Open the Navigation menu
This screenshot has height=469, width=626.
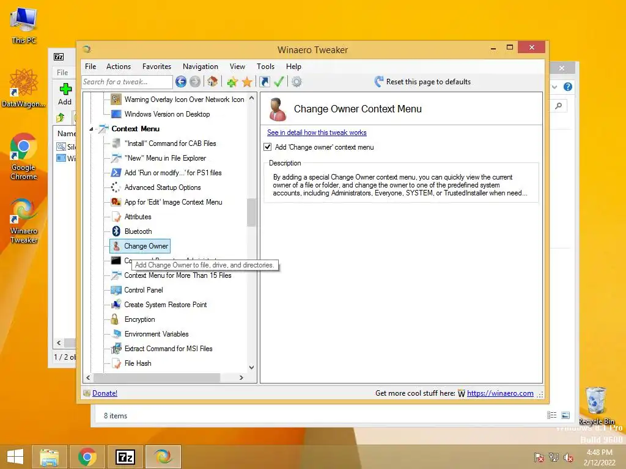point(201,67)
